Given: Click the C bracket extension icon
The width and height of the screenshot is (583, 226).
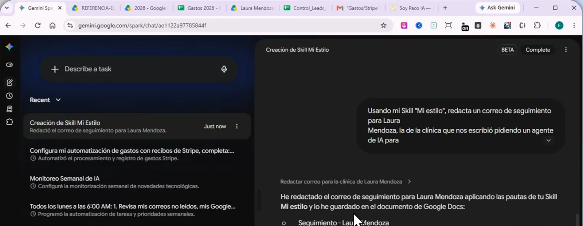Looking at the screenshot, I should pos(523,25).
